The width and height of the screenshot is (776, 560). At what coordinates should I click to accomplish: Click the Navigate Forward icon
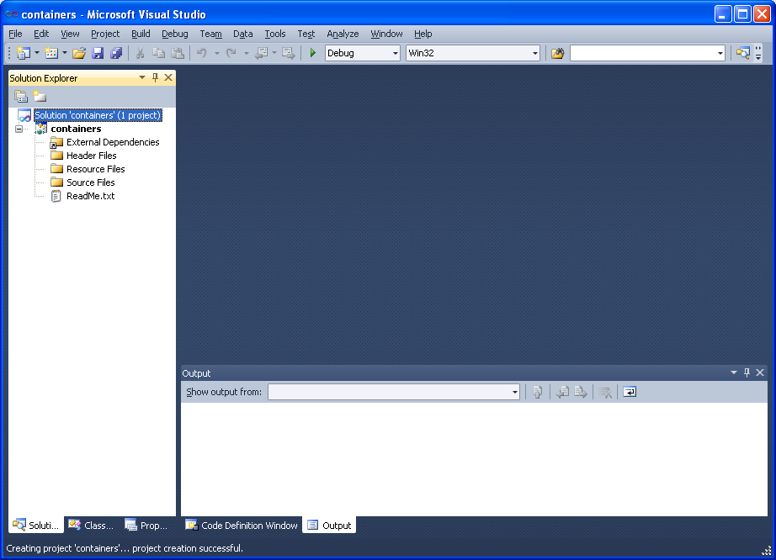tap(288, 53)
